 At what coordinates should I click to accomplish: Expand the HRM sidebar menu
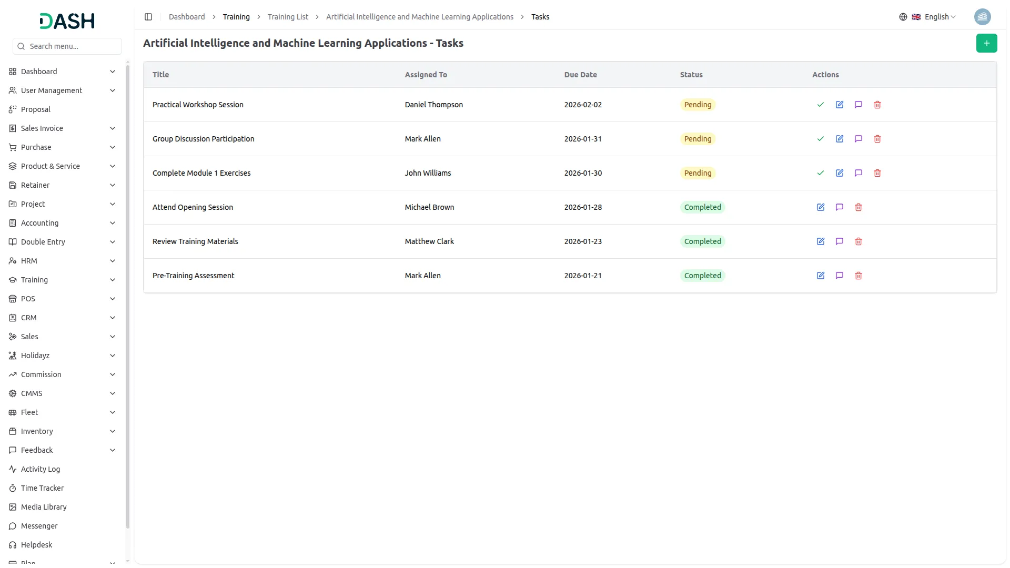coord(62,261)
